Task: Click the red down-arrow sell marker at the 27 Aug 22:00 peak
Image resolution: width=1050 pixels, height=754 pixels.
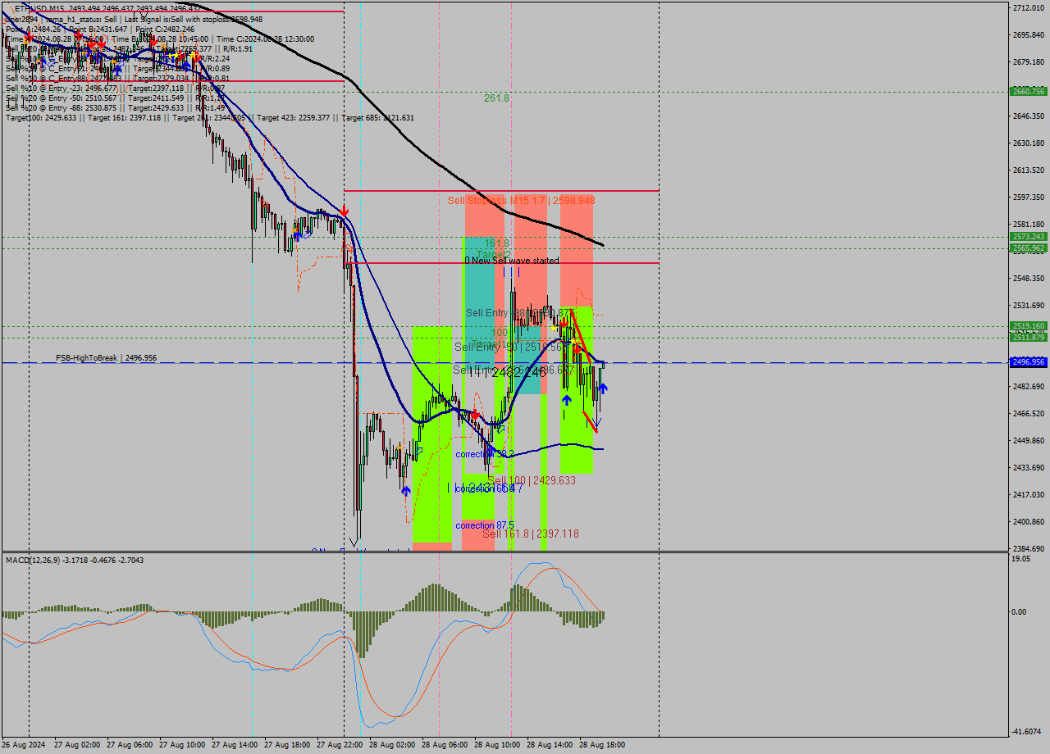Action: [x=344, y=211]
